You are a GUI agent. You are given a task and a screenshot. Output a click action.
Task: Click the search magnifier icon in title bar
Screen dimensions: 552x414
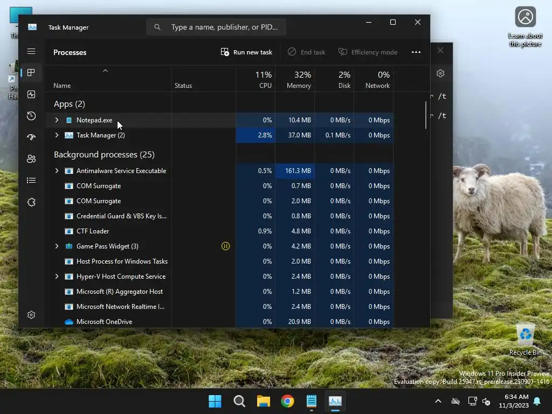pos(157,27)
